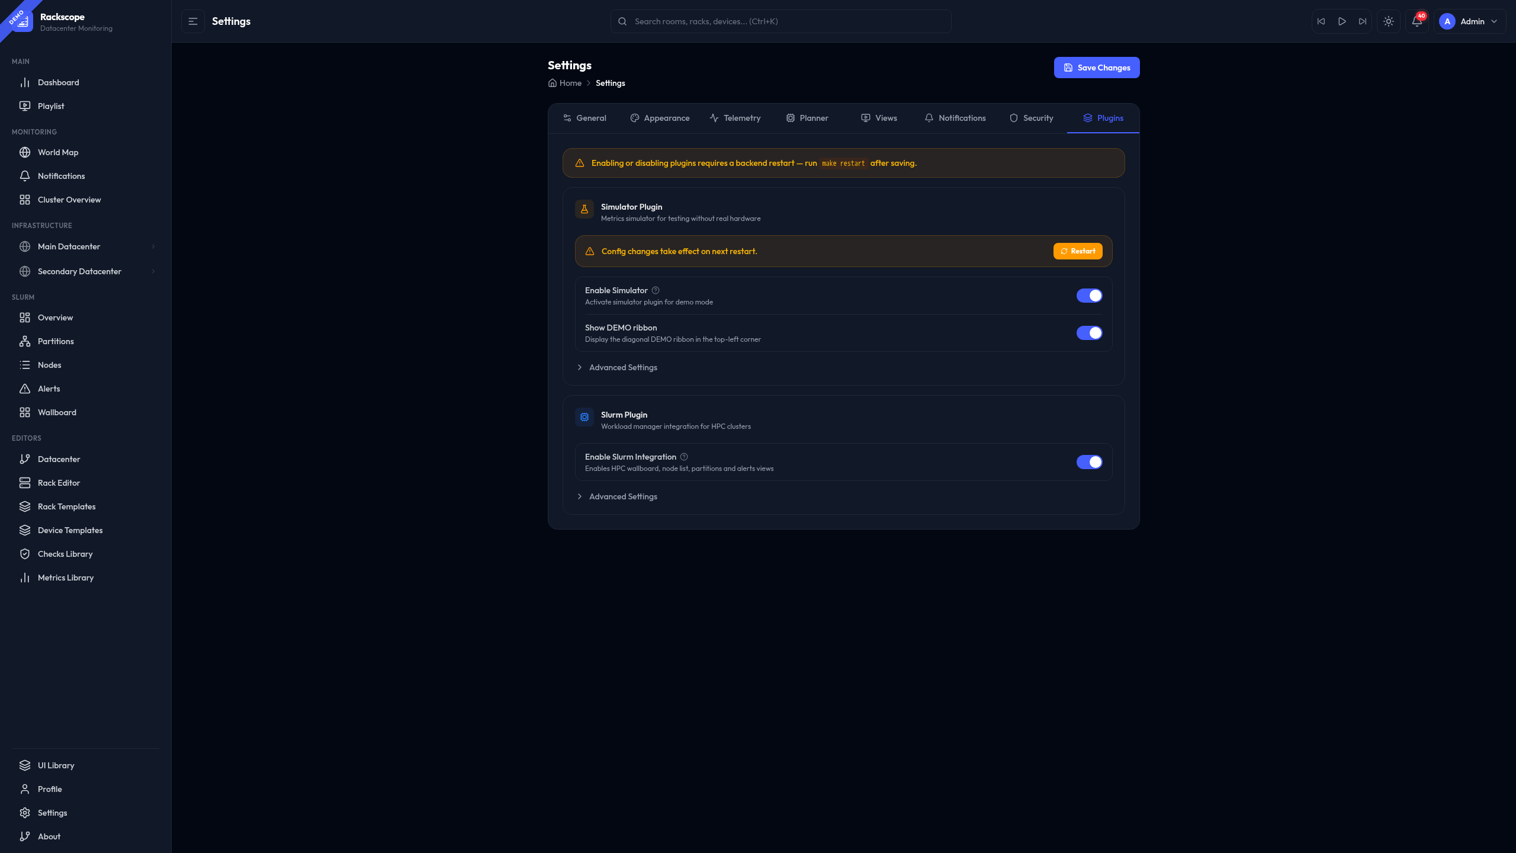Toggle the sidebar with the hamburger icon
This screenshot has height=853, width=1516.
click(x=193, y=21)
